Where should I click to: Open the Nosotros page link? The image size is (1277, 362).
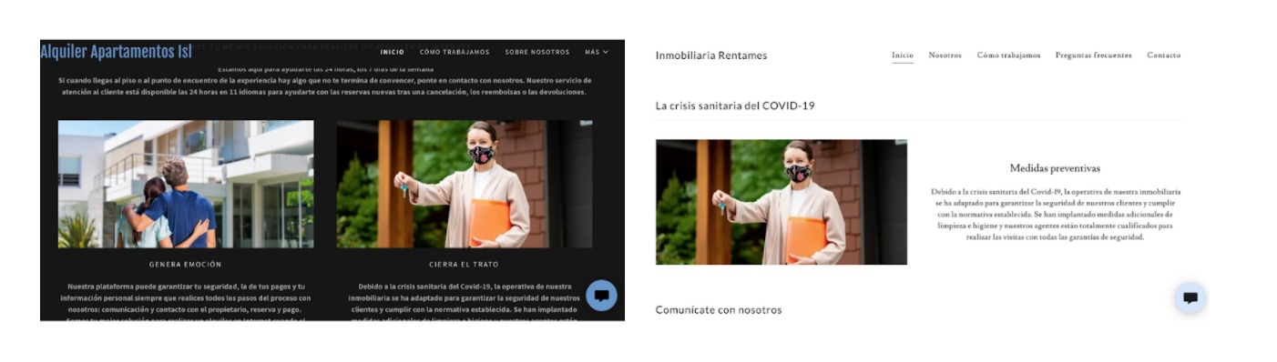tap(945, 55)
